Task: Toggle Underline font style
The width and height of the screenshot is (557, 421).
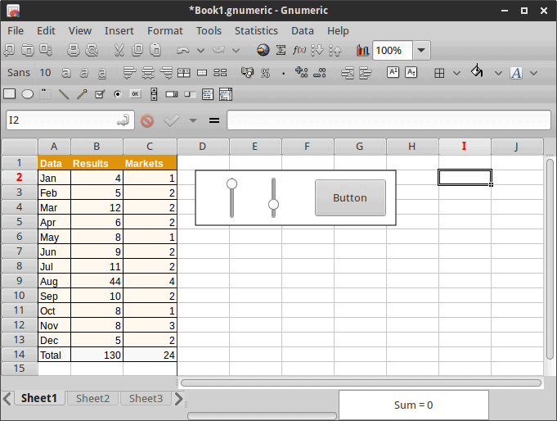Action: (102, 74)
